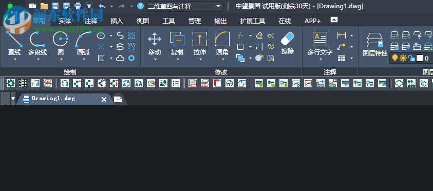
Task: Select the revision cloud tool
Action: coord(120,58)
